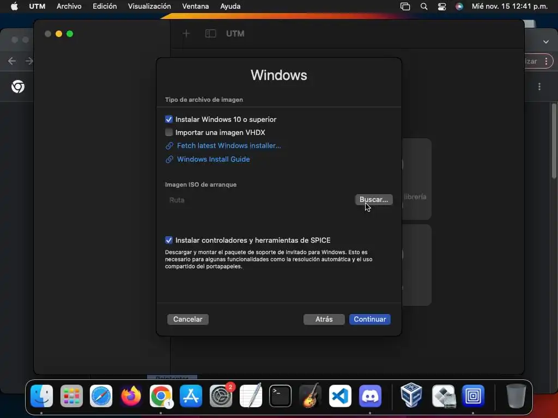Open Finder from the dock

(41, 396)
